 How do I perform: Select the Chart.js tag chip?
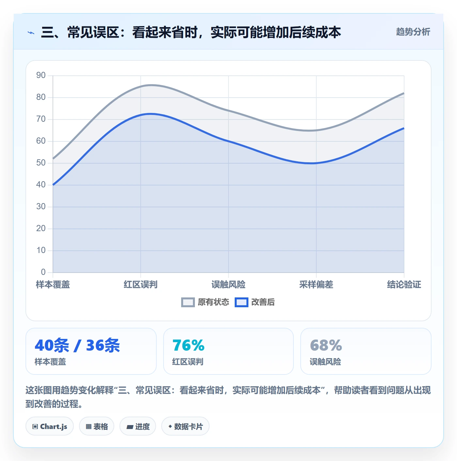50,426
